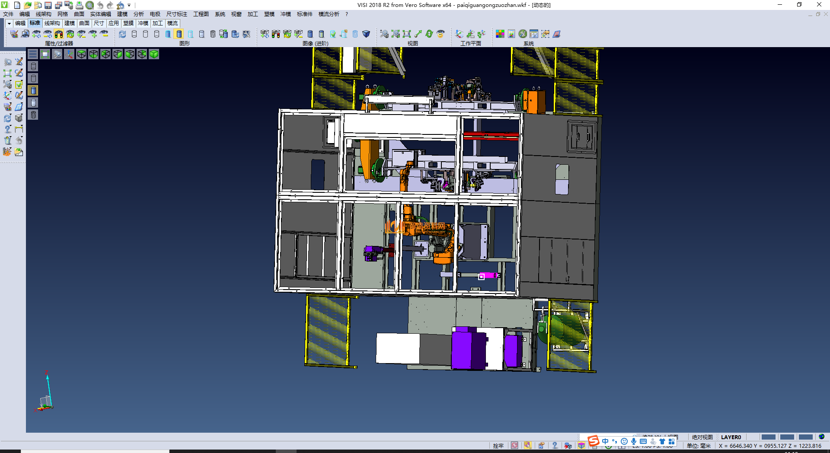Image resolution: width=830 pixels, height=453 pixels.
Task: Select the solid green cube view icon
Action: tap(154, 54)
